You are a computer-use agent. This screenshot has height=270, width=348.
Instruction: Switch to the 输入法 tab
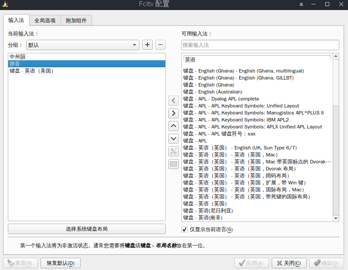click(x=16, y=20)
